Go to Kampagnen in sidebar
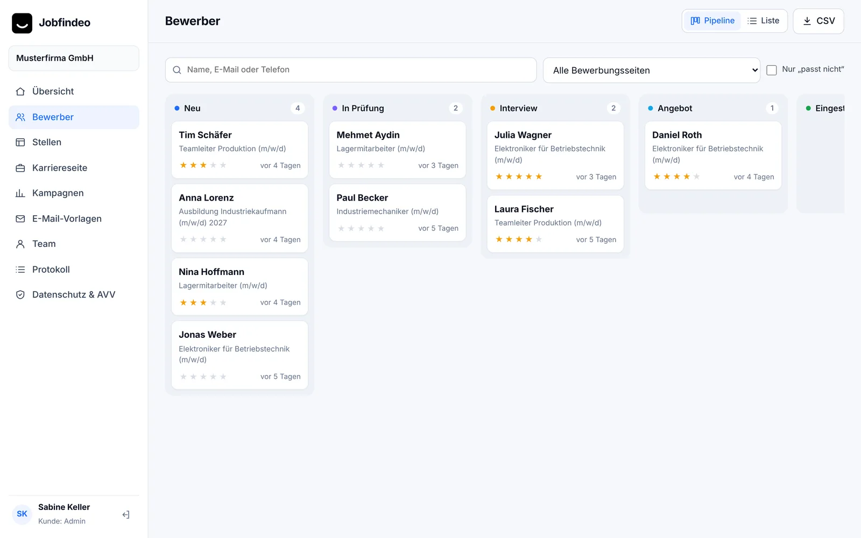 click(74, 193)
